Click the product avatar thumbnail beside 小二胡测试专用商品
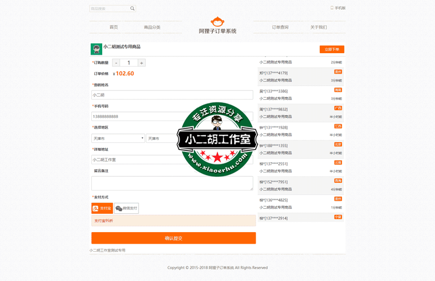Image resolution: width=435 pixels, height=281 pixels. pos(96,49)
